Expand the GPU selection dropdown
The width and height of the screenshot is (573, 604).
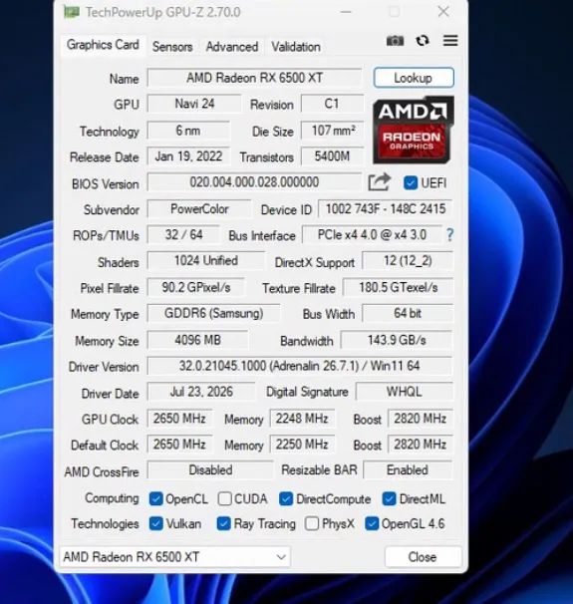click(281, 557)
